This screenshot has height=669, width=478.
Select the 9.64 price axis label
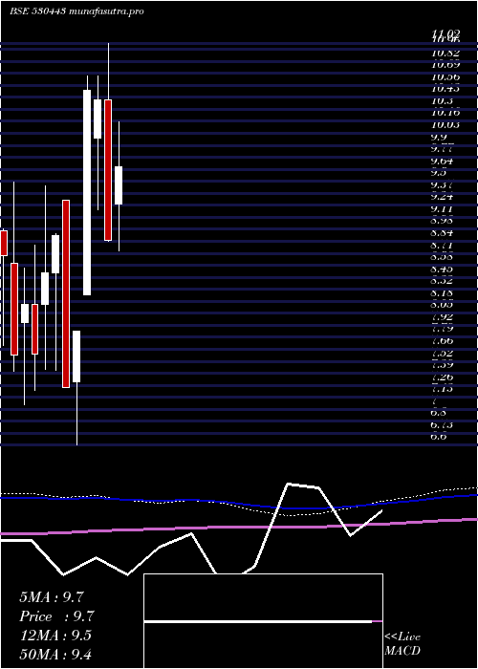click(442, 161)
